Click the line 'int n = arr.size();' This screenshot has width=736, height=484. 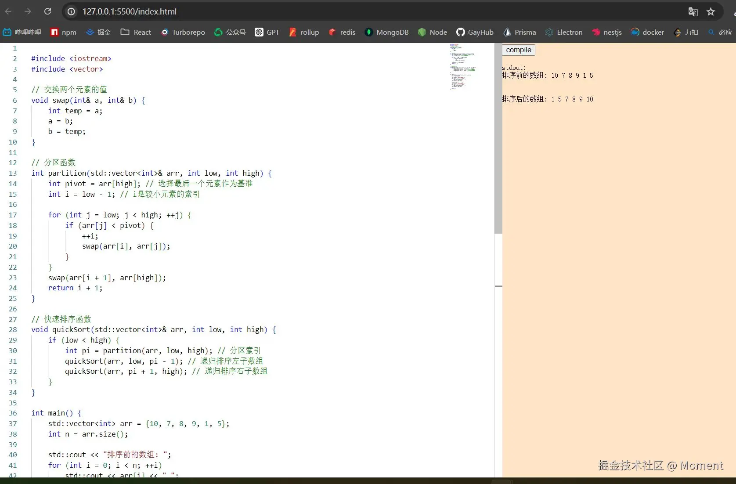coord(88,434)
